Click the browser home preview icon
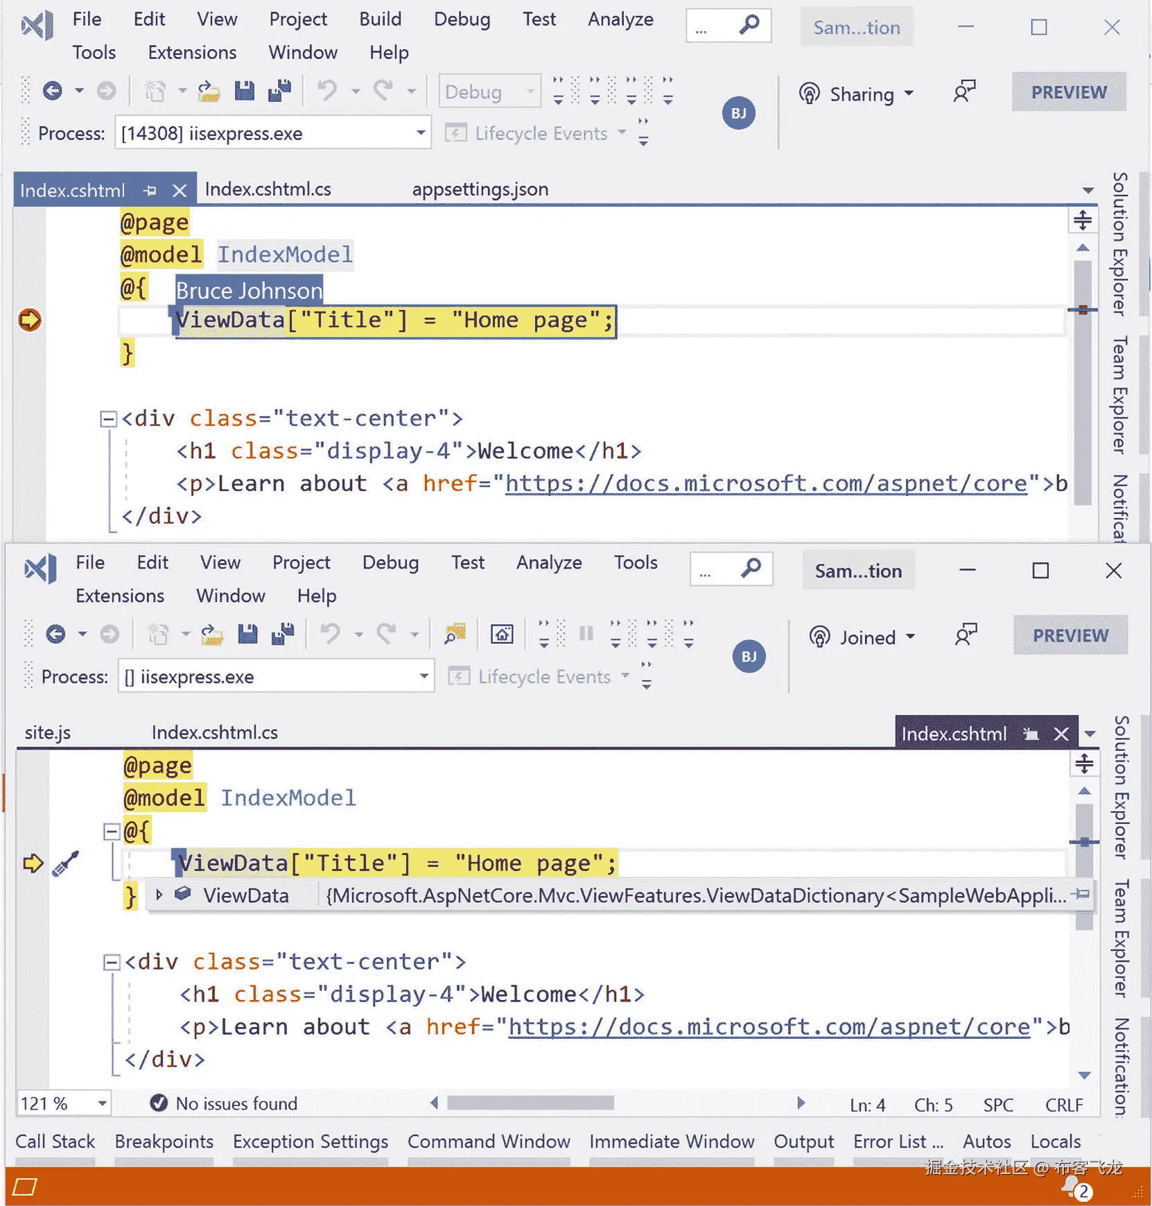 [x=501, y=633]
